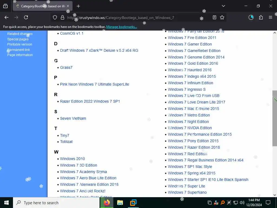
Task: Open the Grass7 article
Action: (x=66, y=67)
